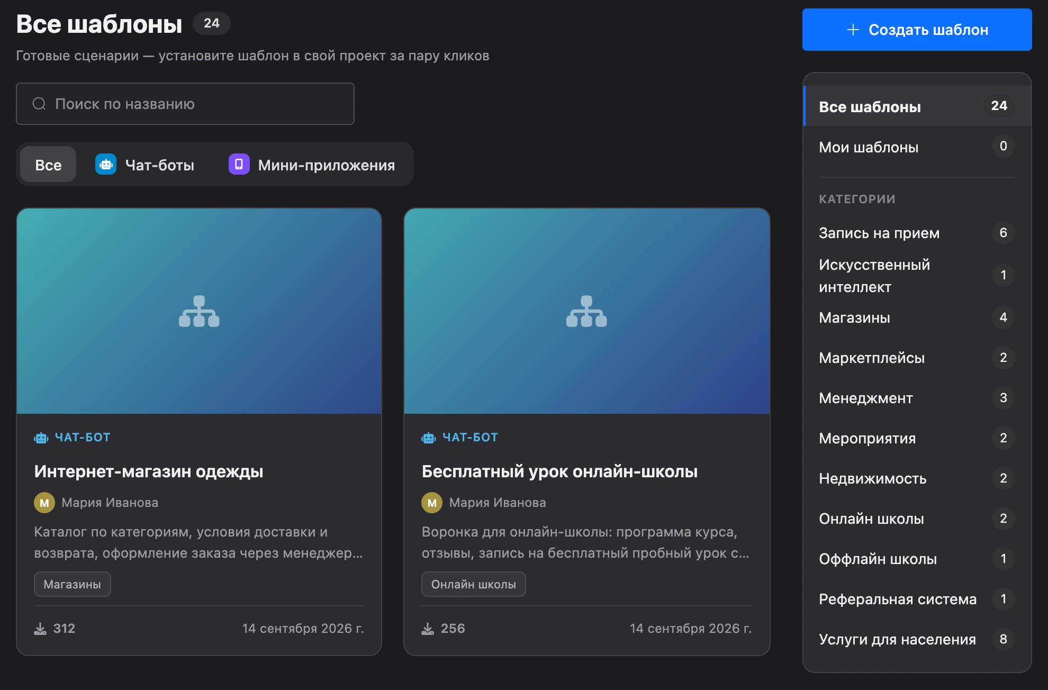Screen dimensions: 1048x690
Task: Select Запись на прием category
Action: coord(917,233)
